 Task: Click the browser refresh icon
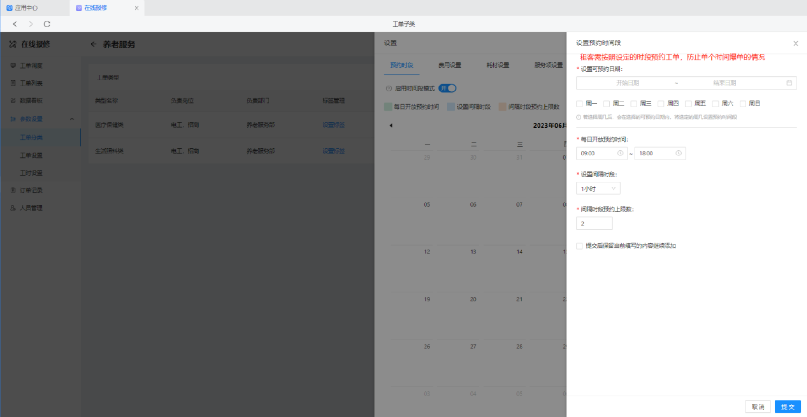47,24
